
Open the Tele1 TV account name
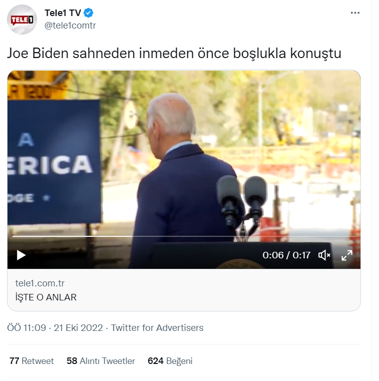[x=63, y=13]
